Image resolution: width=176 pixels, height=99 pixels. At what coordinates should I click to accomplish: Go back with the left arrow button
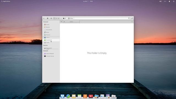[48, 18]
